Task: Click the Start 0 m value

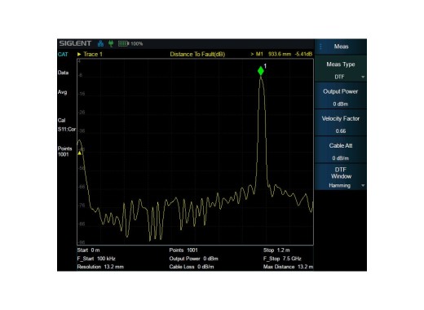Action: [x=88, y=250]
